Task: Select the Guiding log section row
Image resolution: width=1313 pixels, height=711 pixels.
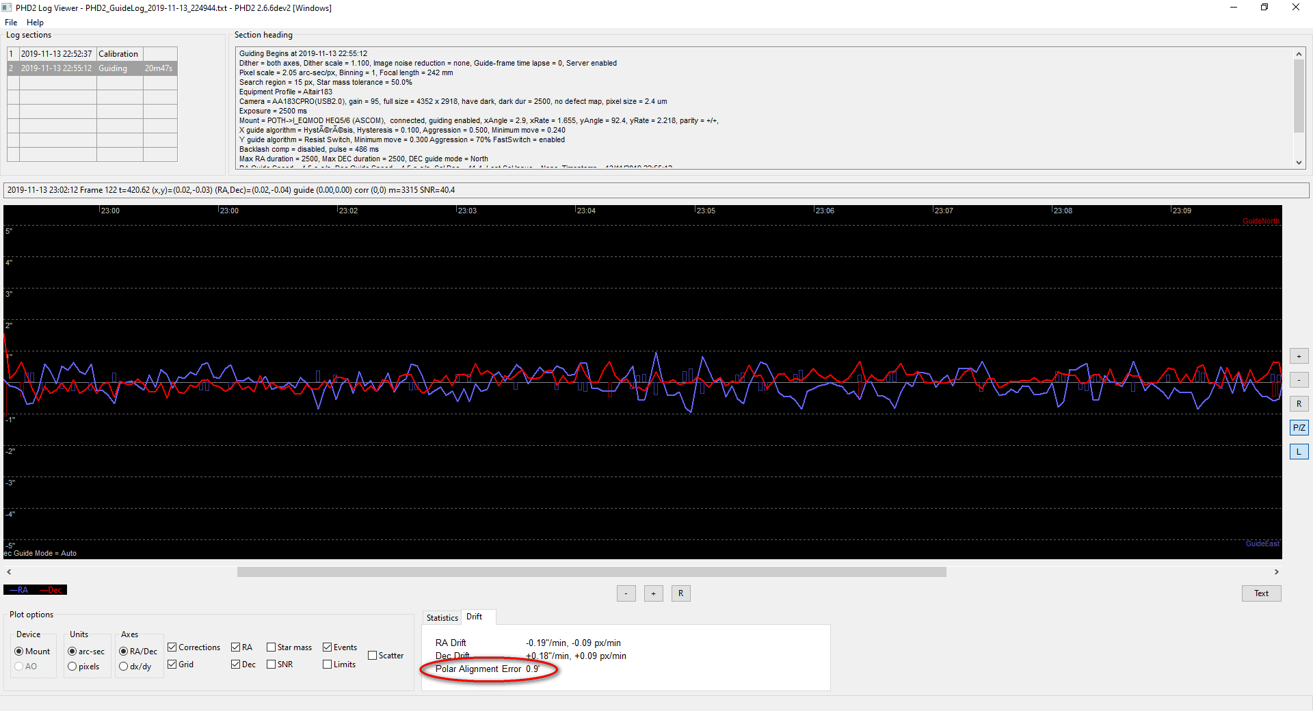Action: (92, 68)
